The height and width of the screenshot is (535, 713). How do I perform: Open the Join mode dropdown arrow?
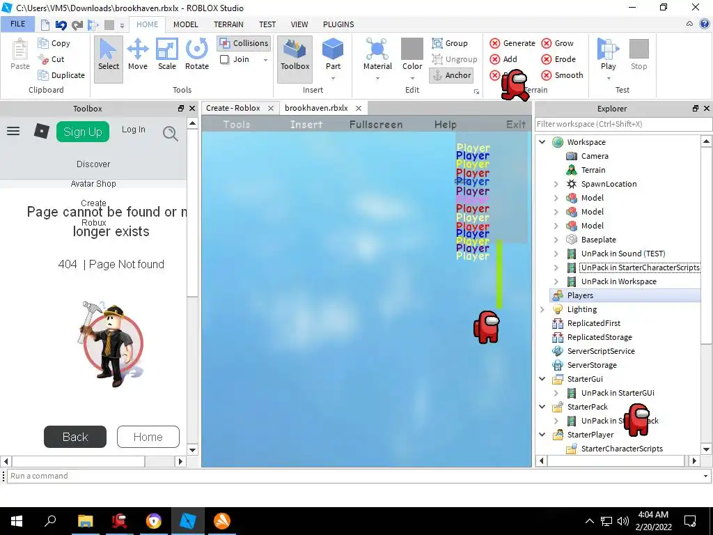(x=265, y=60)
